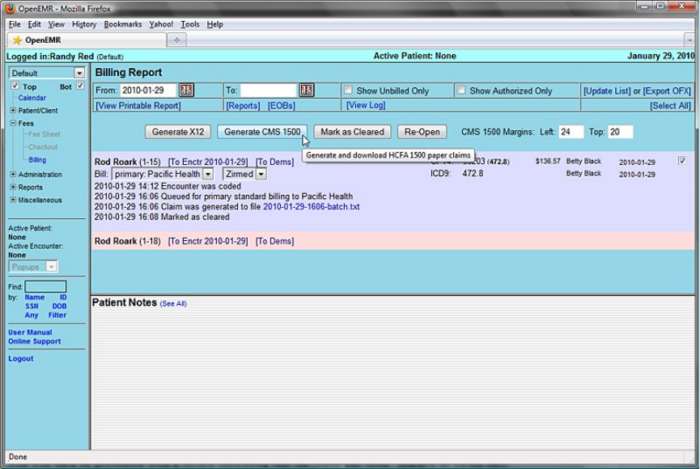The width and height of the screenshot is (700, 469).
Task: Open the User Manual link
Action: pos(30,332)
